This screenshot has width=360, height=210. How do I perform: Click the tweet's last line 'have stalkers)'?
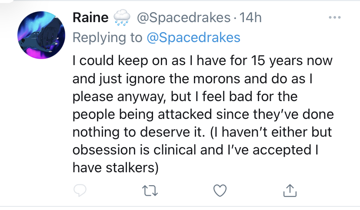pos(116,167)
